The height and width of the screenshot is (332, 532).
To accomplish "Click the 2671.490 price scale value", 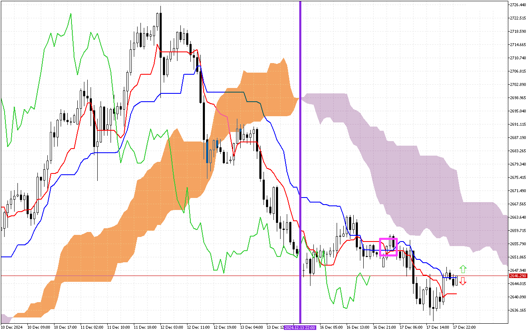I will click(518, 191).
